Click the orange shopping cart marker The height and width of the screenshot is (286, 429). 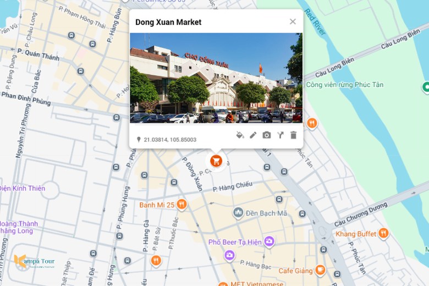(216, 161)
